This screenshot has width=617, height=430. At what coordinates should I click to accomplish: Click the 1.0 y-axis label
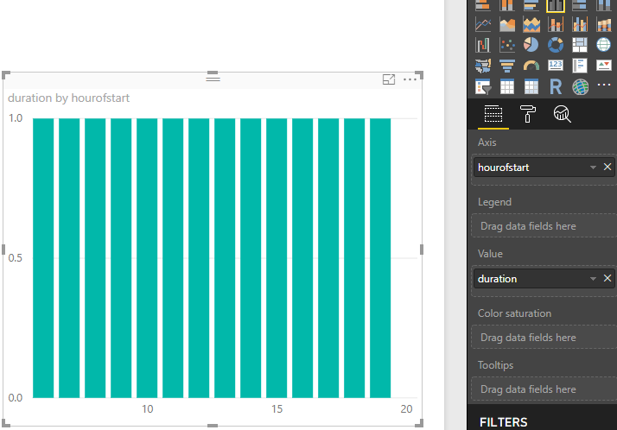[x=16, y=118]
